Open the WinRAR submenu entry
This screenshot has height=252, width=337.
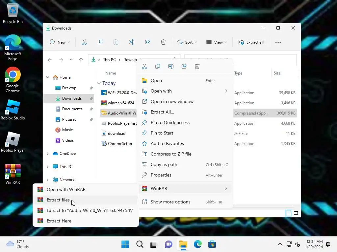pos(185,188)
